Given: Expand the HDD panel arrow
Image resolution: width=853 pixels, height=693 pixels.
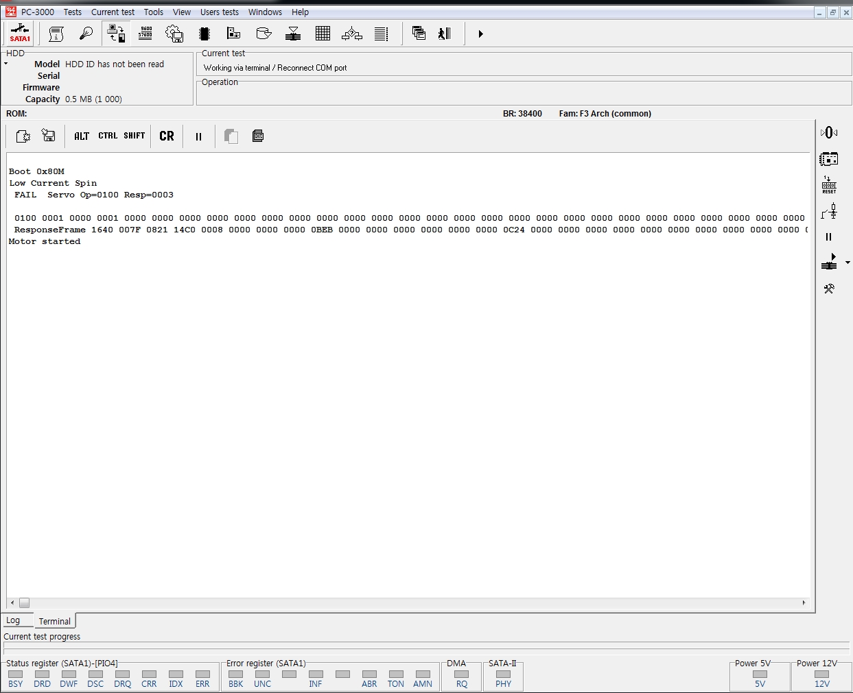Looking at the screenshot, I should [x=5, y=64].
